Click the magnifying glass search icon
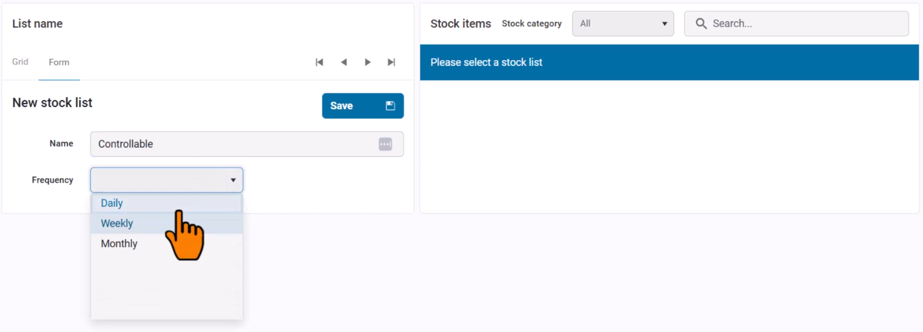Viewport: 923px width, 332px height. click(701, 23)
